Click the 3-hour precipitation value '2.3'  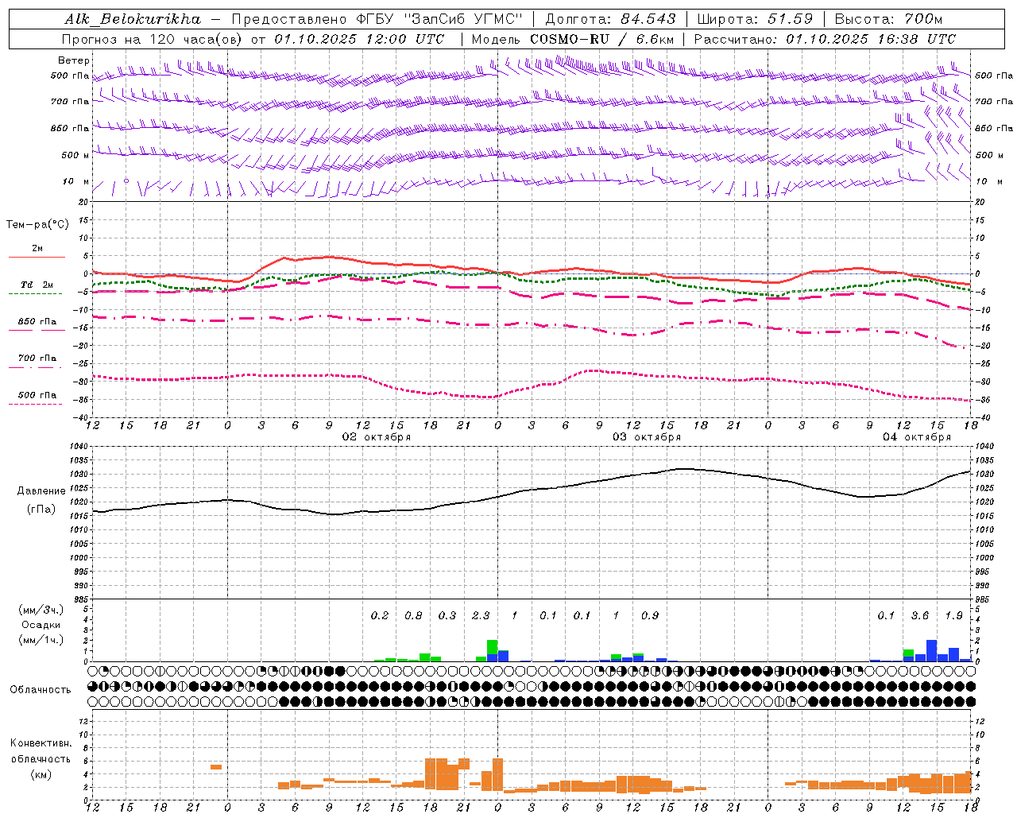(x=481, y=615)
